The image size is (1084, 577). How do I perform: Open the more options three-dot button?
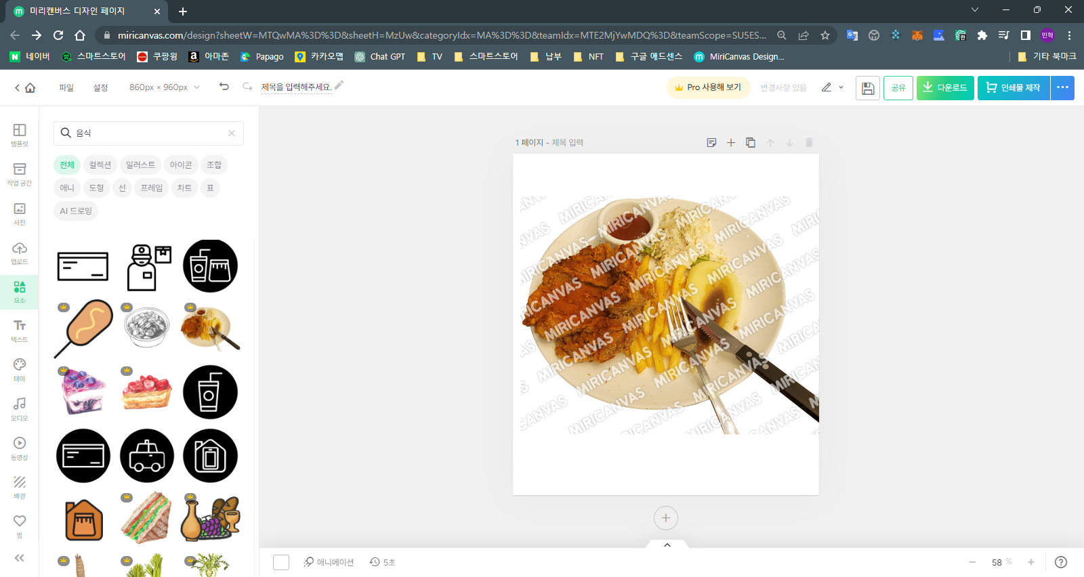click(x=1062, y=88)
